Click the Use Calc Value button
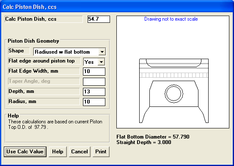Screen dimensions: 234x166 pyautogui.click(x=25, y=152)
